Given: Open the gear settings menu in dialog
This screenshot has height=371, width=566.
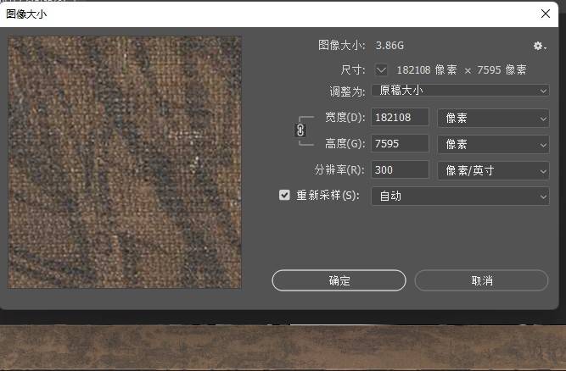Looking at the screenshot, I should 539,46.
